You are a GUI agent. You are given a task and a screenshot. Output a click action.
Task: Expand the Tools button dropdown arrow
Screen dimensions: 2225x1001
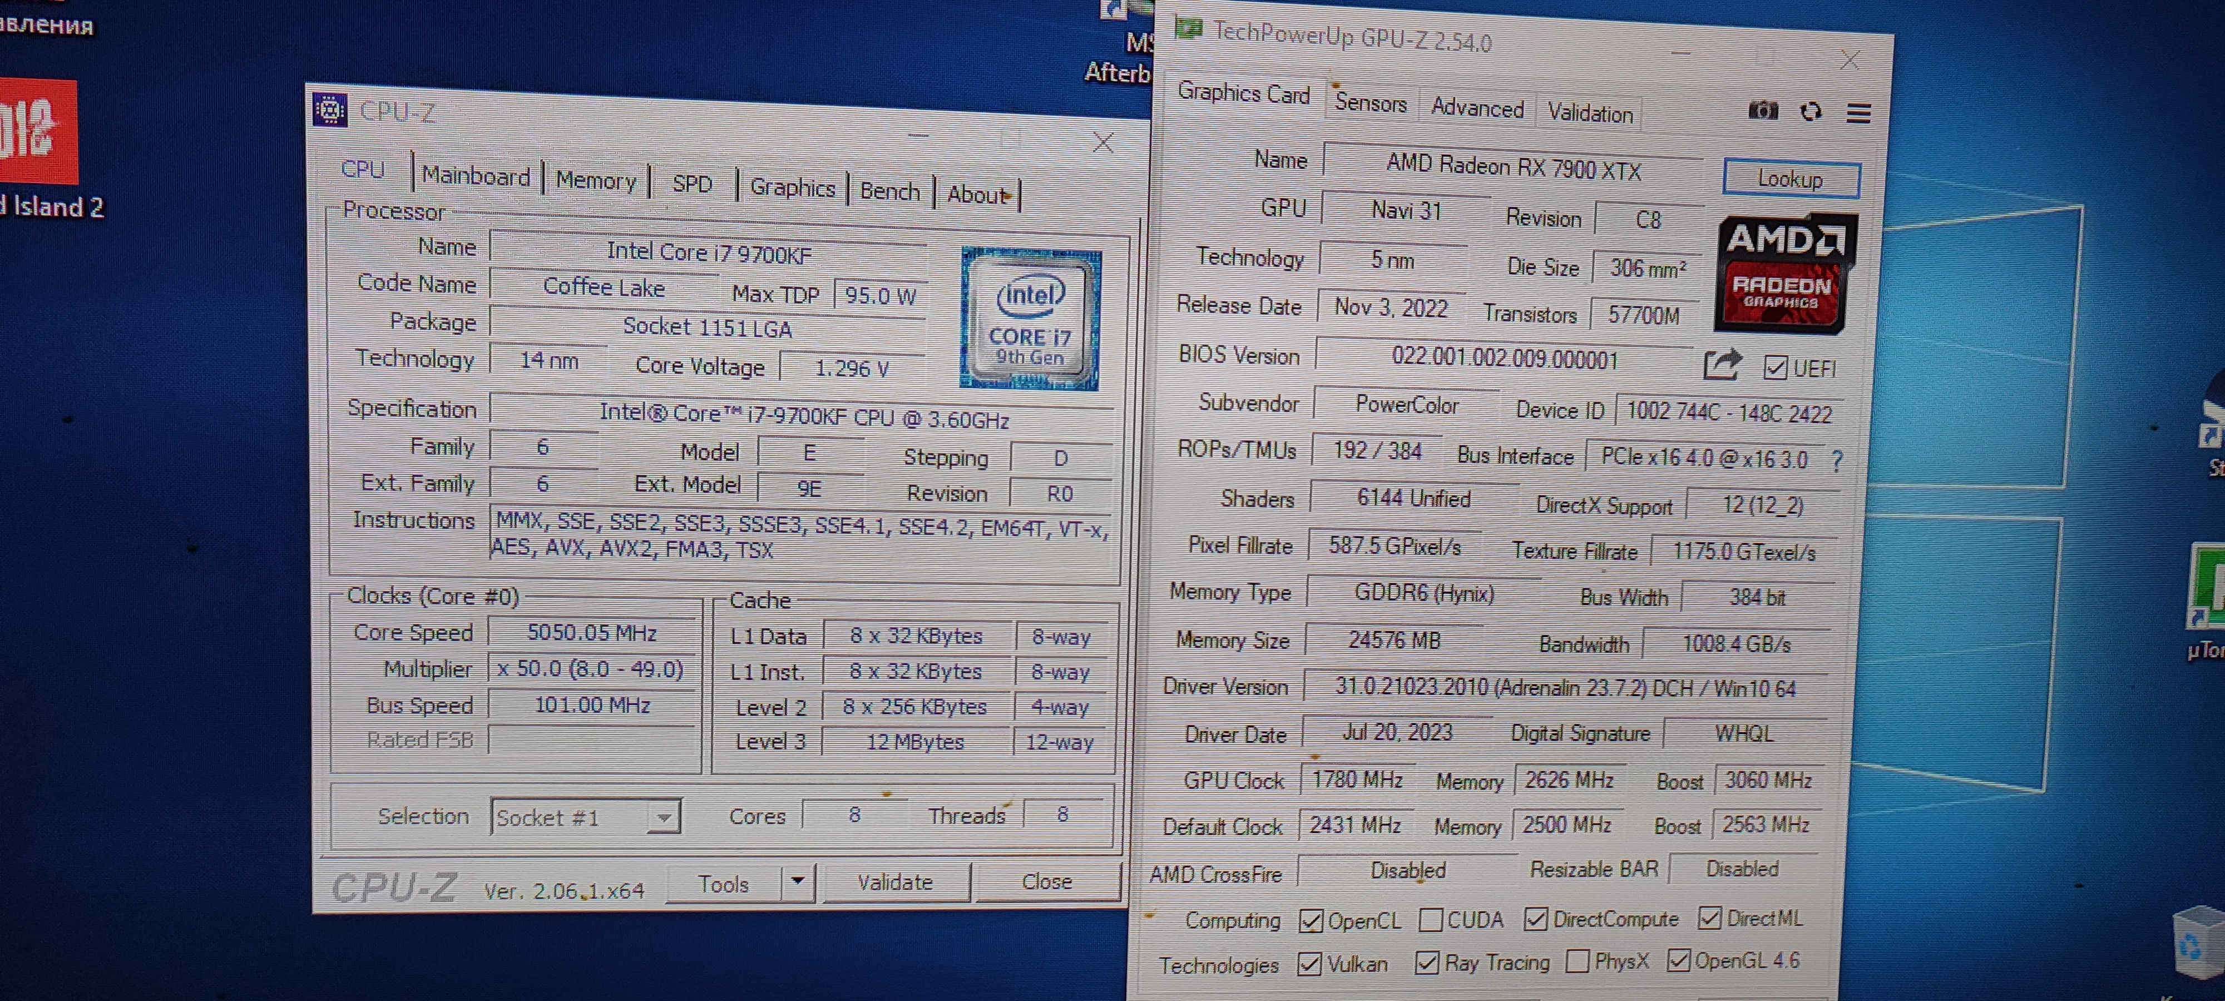coord(798,882)
